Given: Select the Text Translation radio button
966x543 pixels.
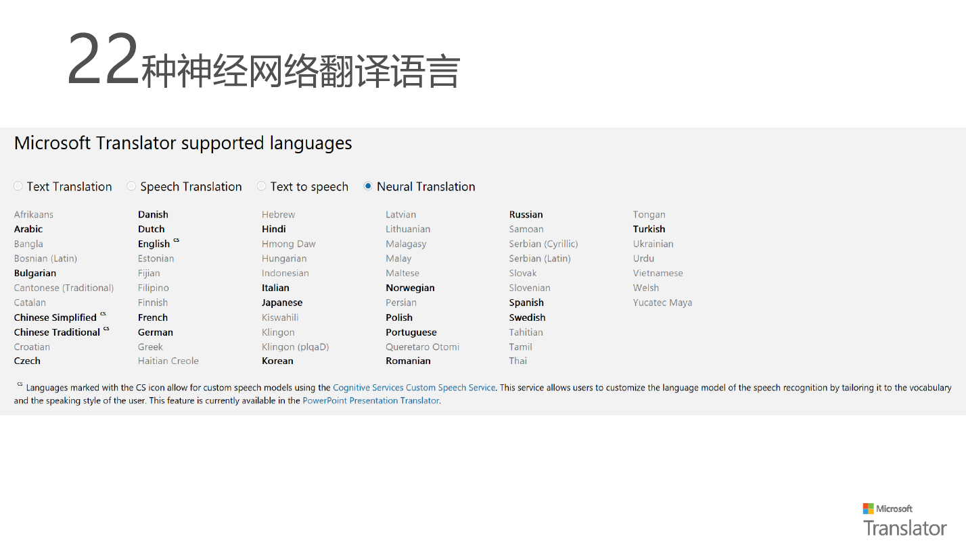Looking at the screenshot, I should click(x=18, y=186).
